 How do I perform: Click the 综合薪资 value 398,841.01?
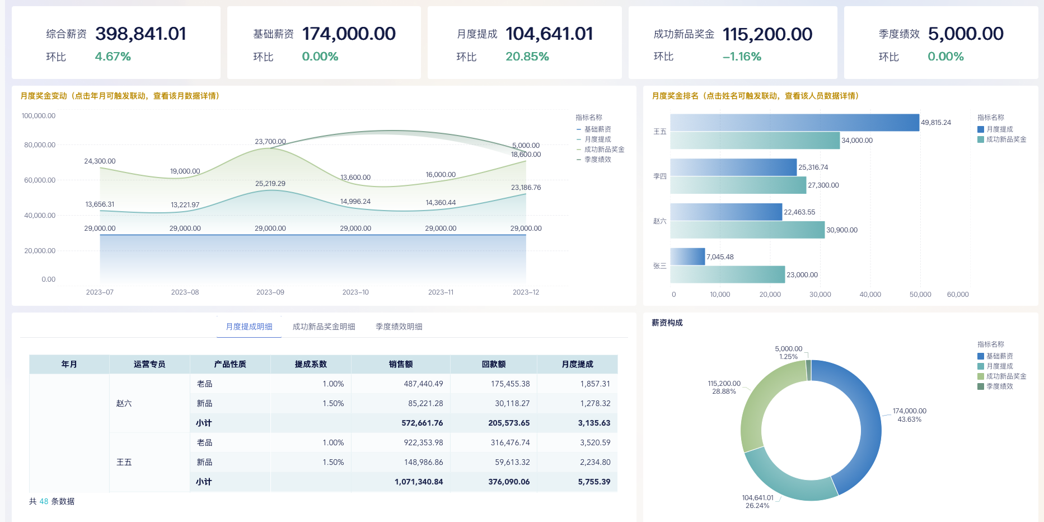[x=141, y=34]
